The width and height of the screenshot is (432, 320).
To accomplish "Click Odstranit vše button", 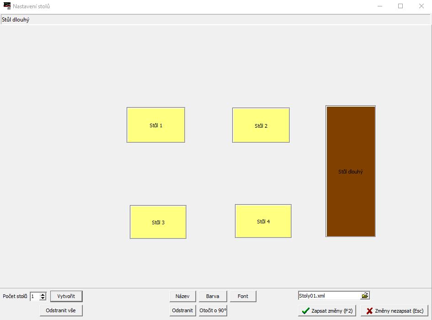I will tap(61, 310).
